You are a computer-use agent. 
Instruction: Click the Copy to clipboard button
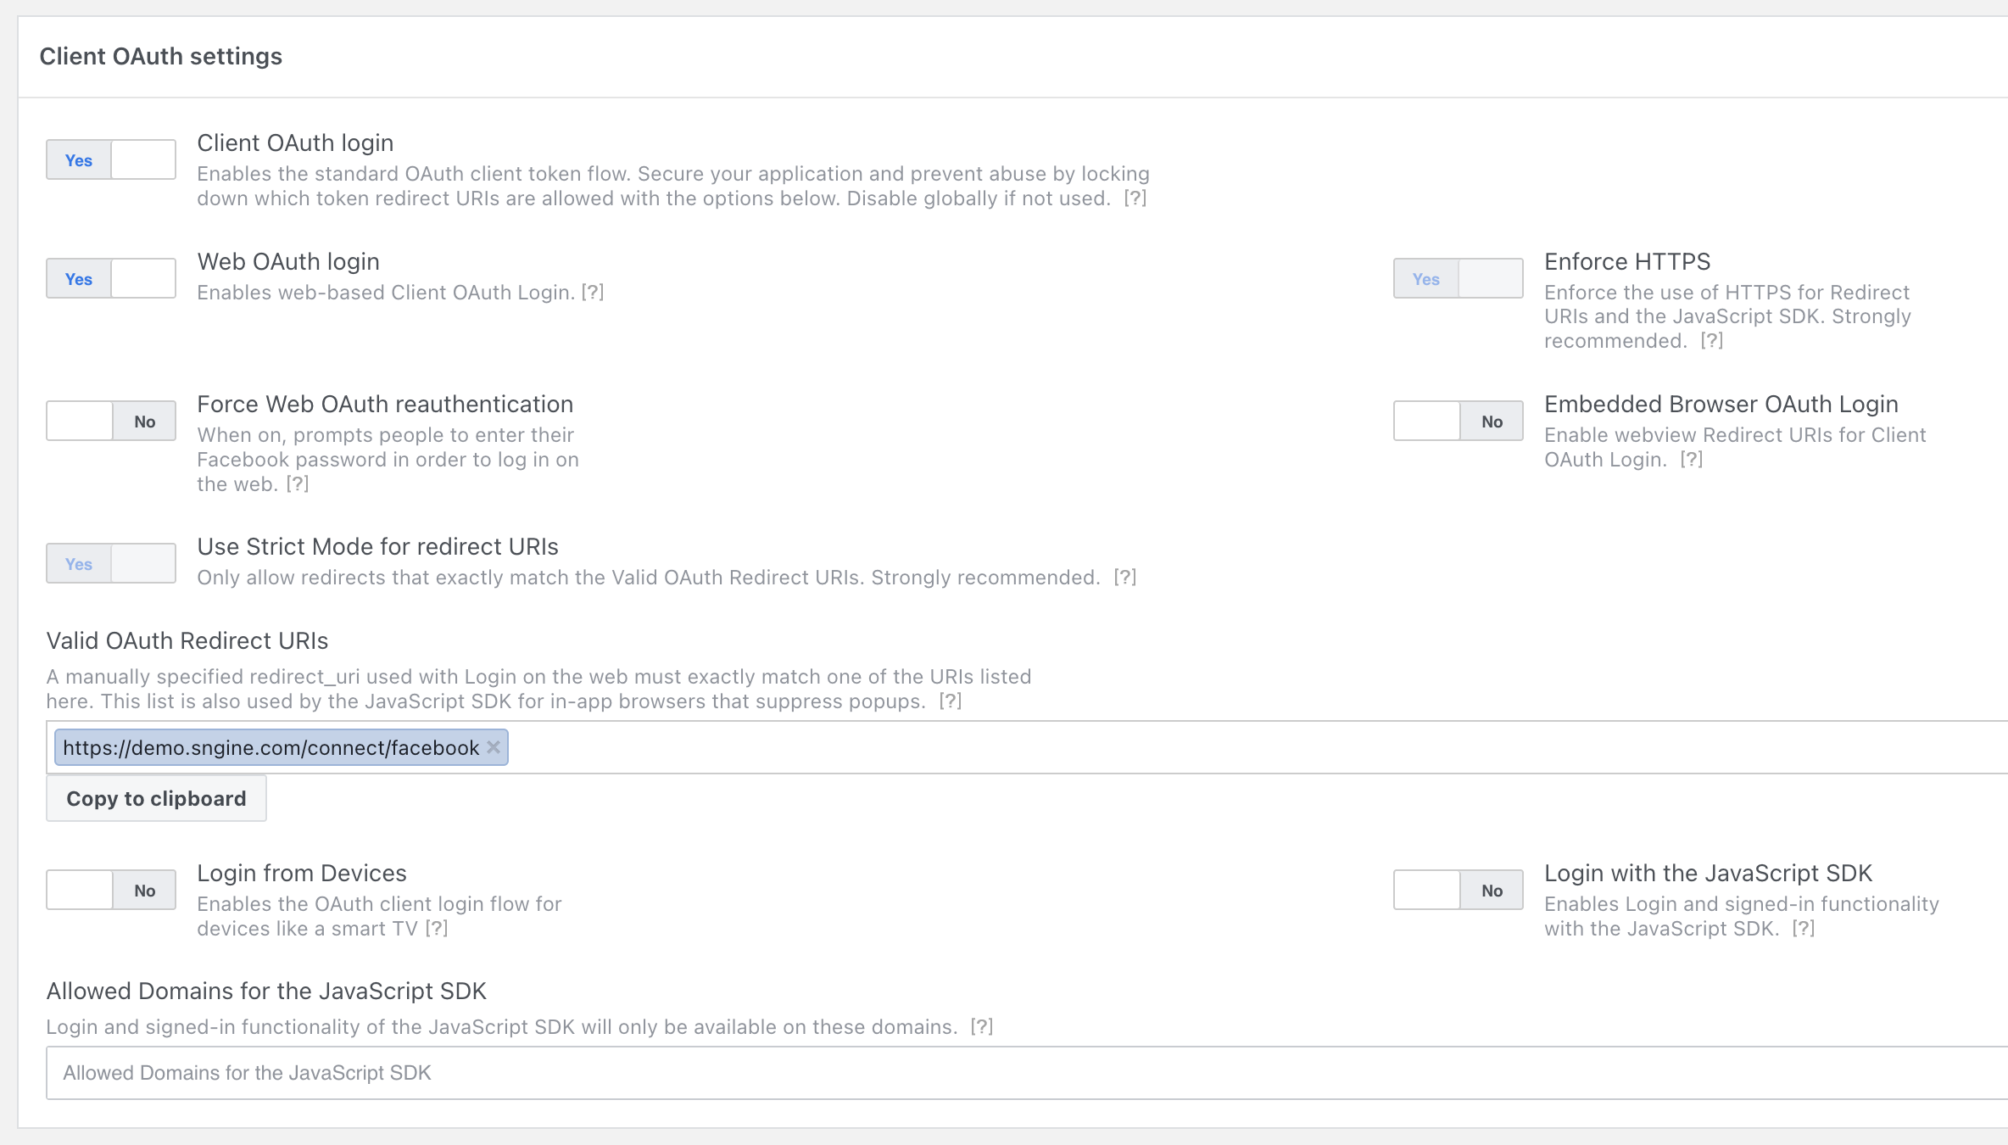pos(156,798)
